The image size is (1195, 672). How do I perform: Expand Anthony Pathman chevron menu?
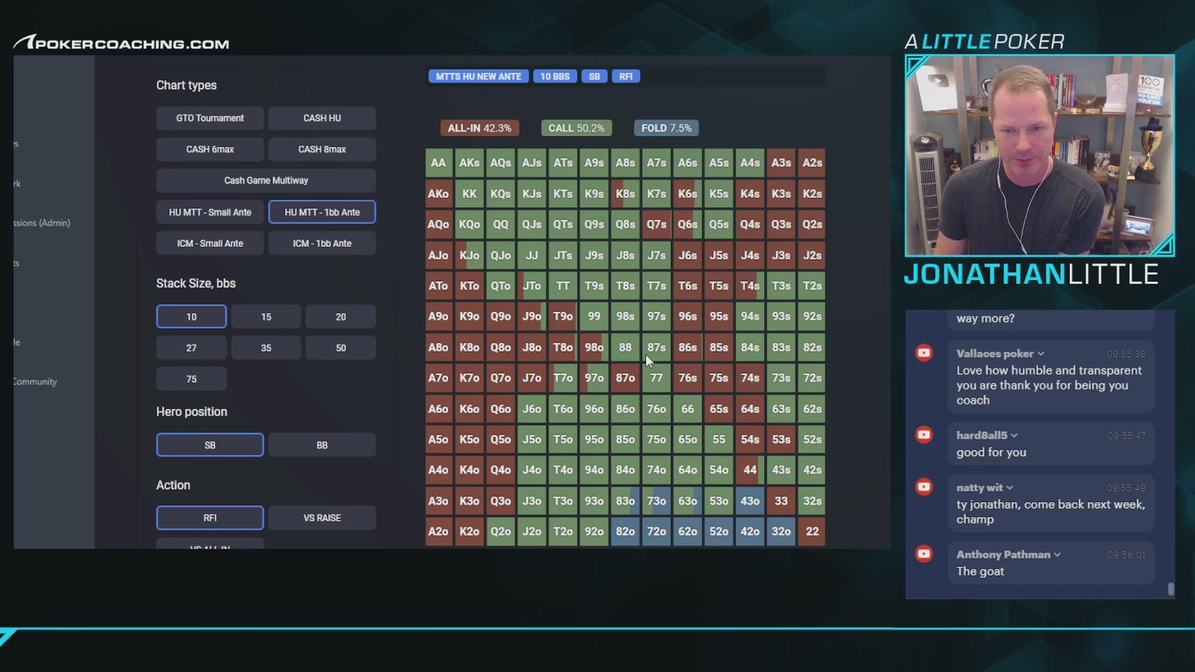click(1057, 554)
